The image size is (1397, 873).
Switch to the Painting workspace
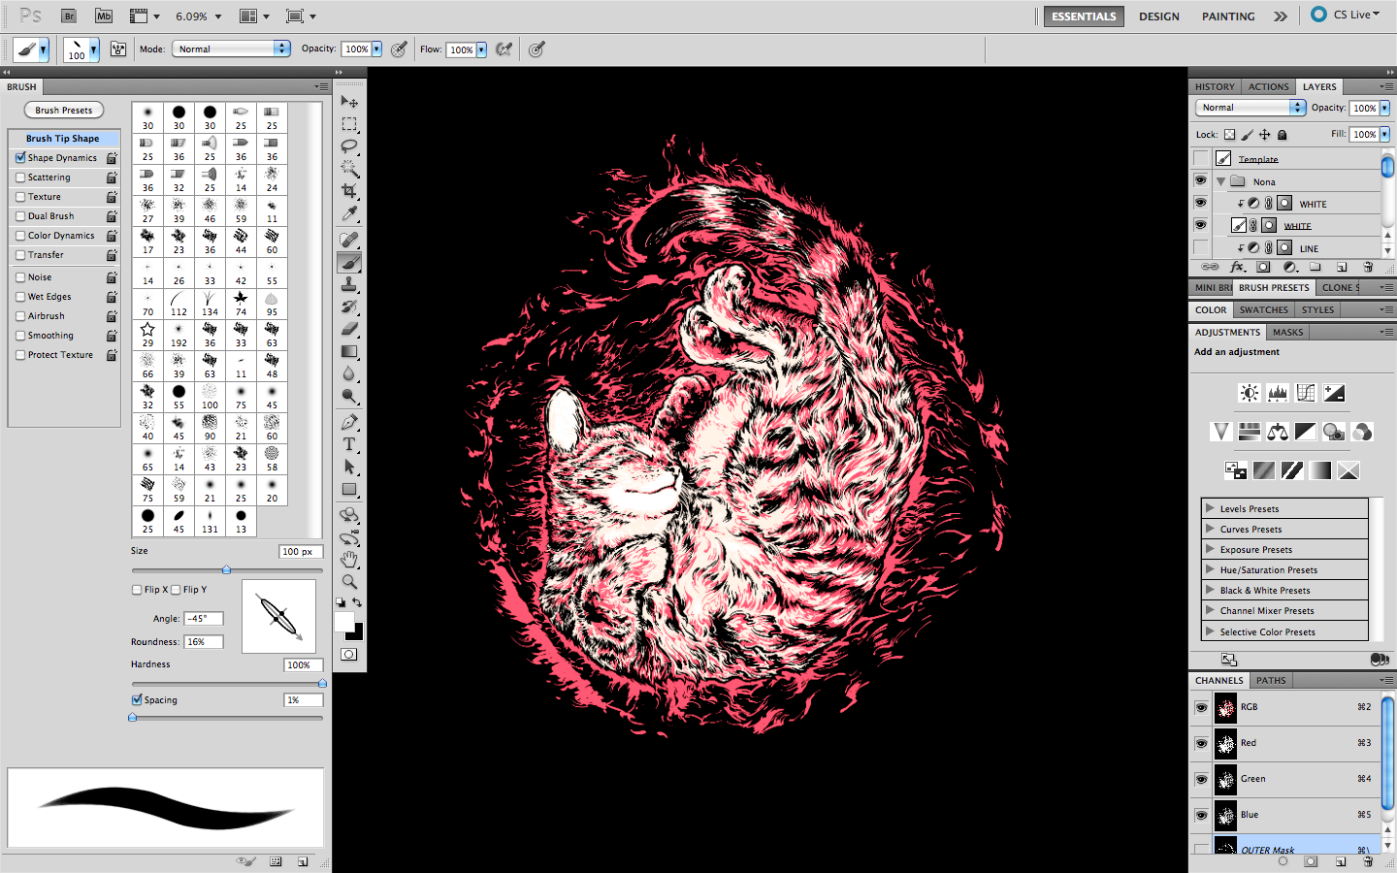pos(1228,16)
